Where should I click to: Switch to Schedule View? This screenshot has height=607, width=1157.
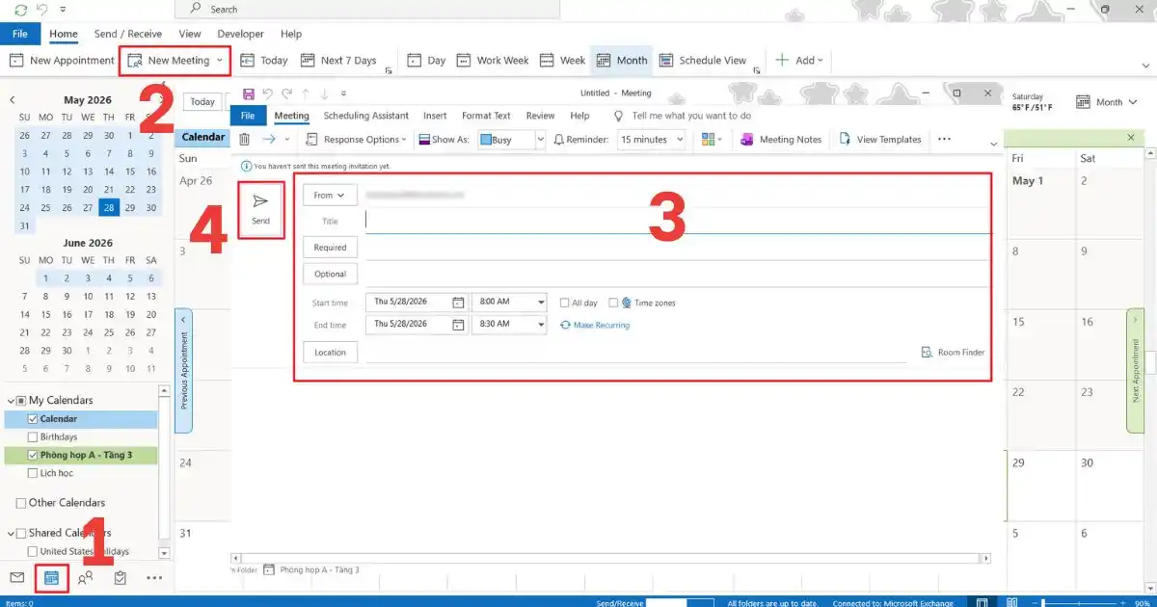pyautogui.click(x=703, y=60)
